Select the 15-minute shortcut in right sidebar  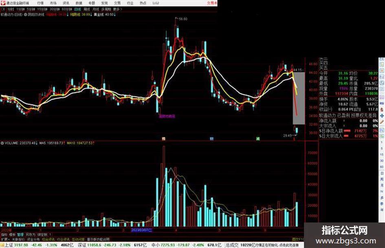tap(382, 155)
